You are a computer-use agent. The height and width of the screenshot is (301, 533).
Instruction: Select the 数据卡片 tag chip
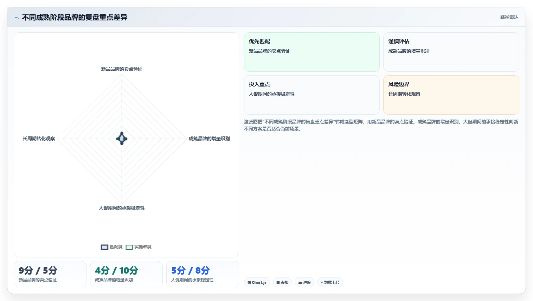[x=330, y=282]
